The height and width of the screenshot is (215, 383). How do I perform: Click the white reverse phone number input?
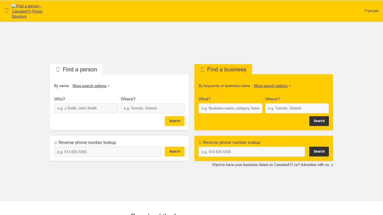point(107,152)
